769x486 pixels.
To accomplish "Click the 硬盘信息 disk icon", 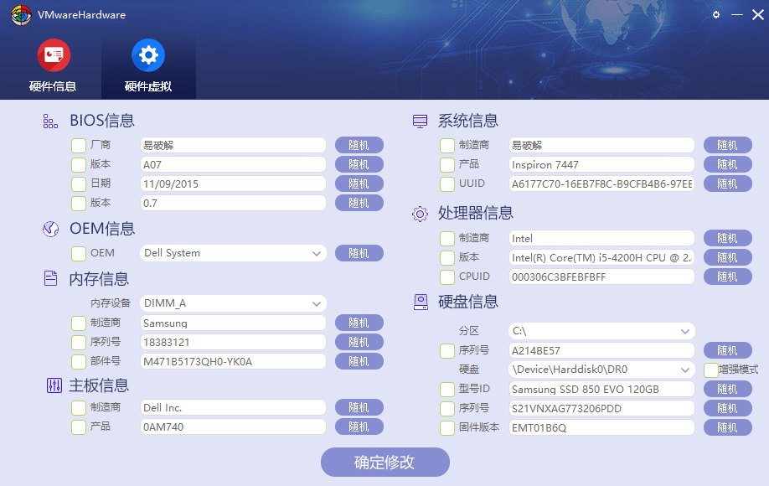I will (421, 302).
